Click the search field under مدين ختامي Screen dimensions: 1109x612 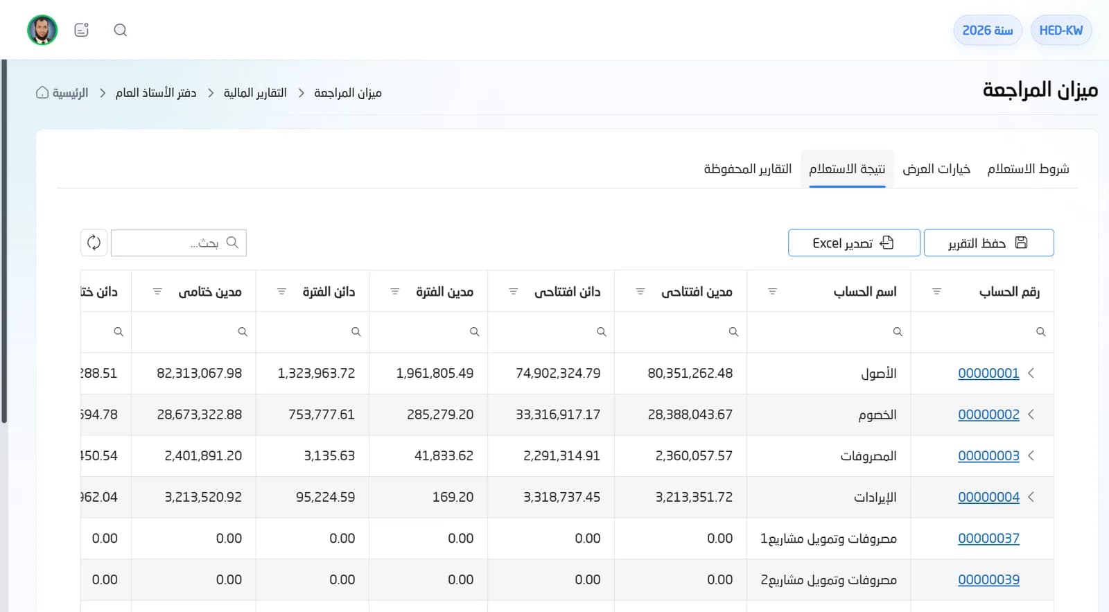point(194,332)
